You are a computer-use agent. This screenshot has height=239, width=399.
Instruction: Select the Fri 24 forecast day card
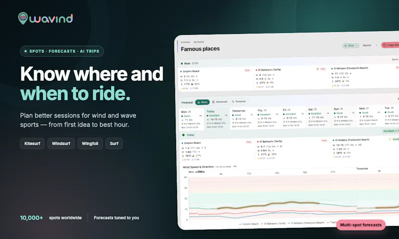293,117
